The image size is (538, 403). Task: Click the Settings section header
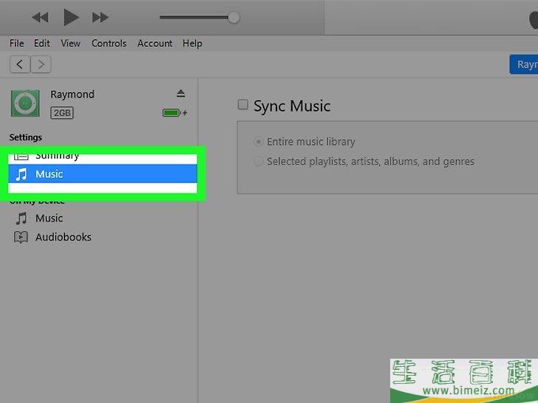[26, 137]
